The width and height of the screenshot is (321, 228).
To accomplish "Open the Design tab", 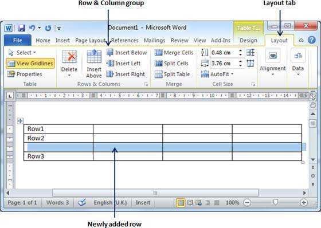I will pos(248,41).
